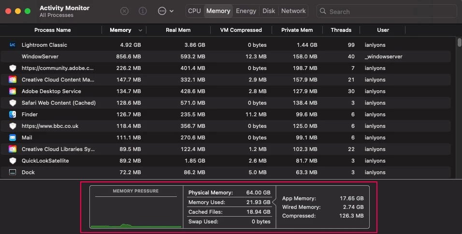Select the Adobe Desktop Service process
This screenshot has height=234, width=462.
tap(51, 91)
